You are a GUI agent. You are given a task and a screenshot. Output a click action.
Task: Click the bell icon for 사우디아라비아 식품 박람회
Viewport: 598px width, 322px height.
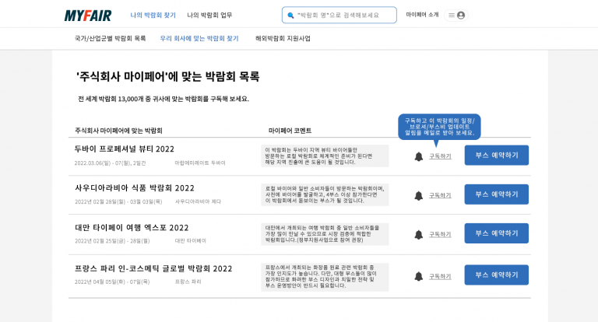click(419, 195)
